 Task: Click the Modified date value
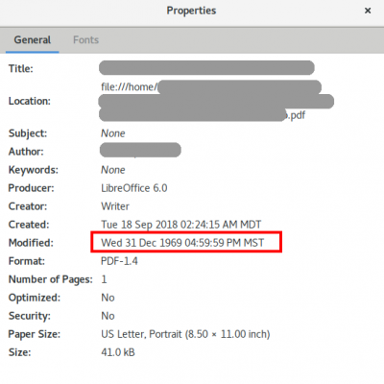(x=182, y=243)
